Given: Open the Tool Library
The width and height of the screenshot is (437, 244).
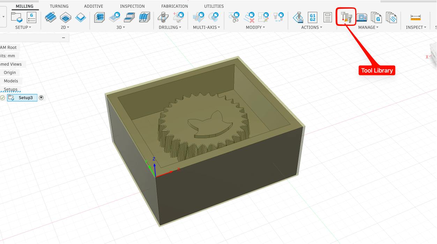Looking at the screenshot, I should [346, 17].
